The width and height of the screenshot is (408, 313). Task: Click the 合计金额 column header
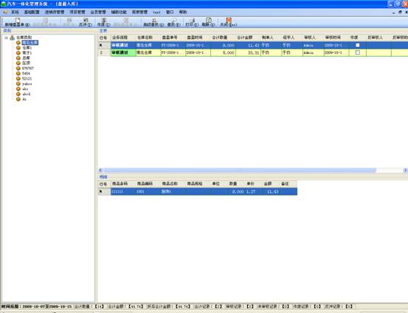click(x=245, y=38)
